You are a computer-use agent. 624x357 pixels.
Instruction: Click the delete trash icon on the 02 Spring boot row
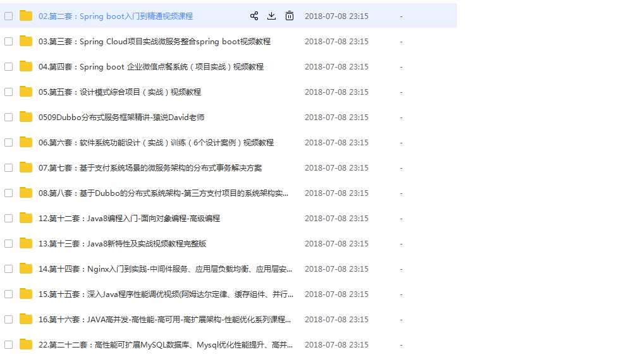pos(290,16)
